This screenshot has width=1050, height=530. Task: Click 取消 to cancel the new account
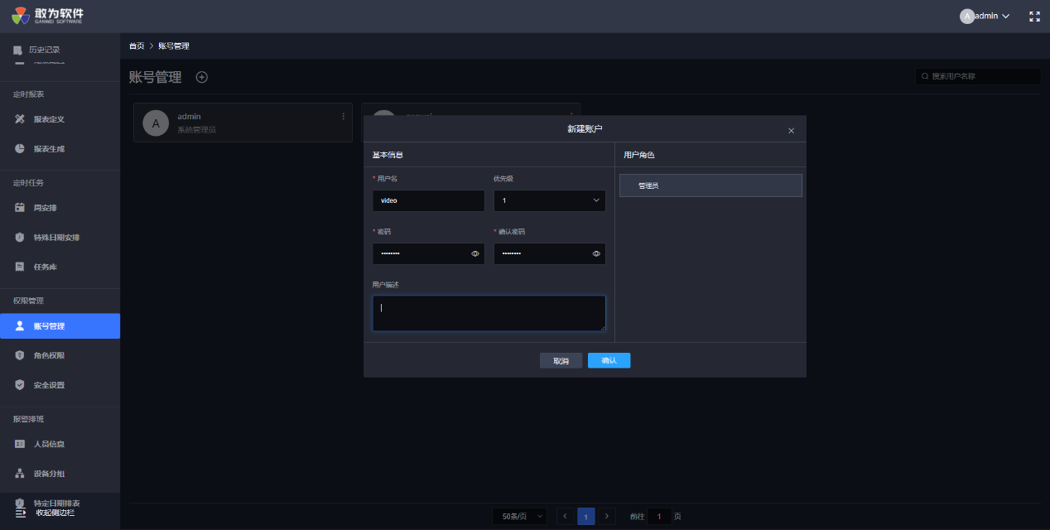click(561, 361)
